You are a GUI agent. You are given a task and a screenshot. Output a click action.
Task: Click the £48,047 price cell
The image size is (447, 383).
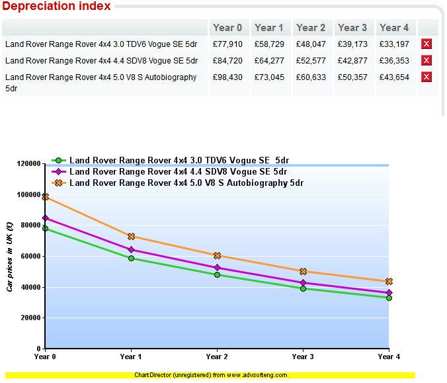click(311, 44)
